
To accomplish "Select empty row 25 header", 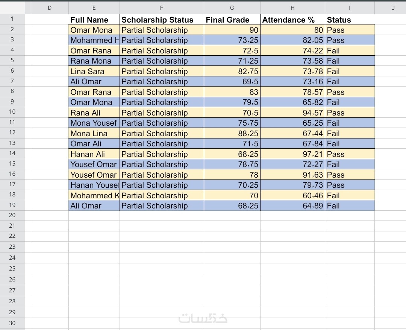I will [12, 269].
